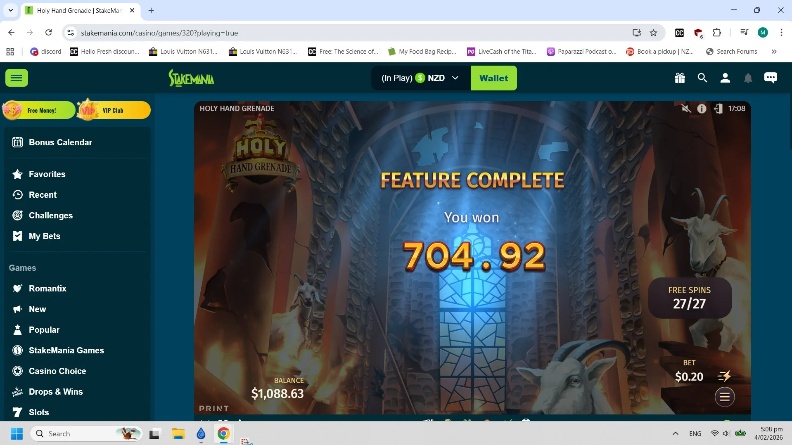Open the game info icon
Viewport: 792px width, 445px height.
[702, 109]
